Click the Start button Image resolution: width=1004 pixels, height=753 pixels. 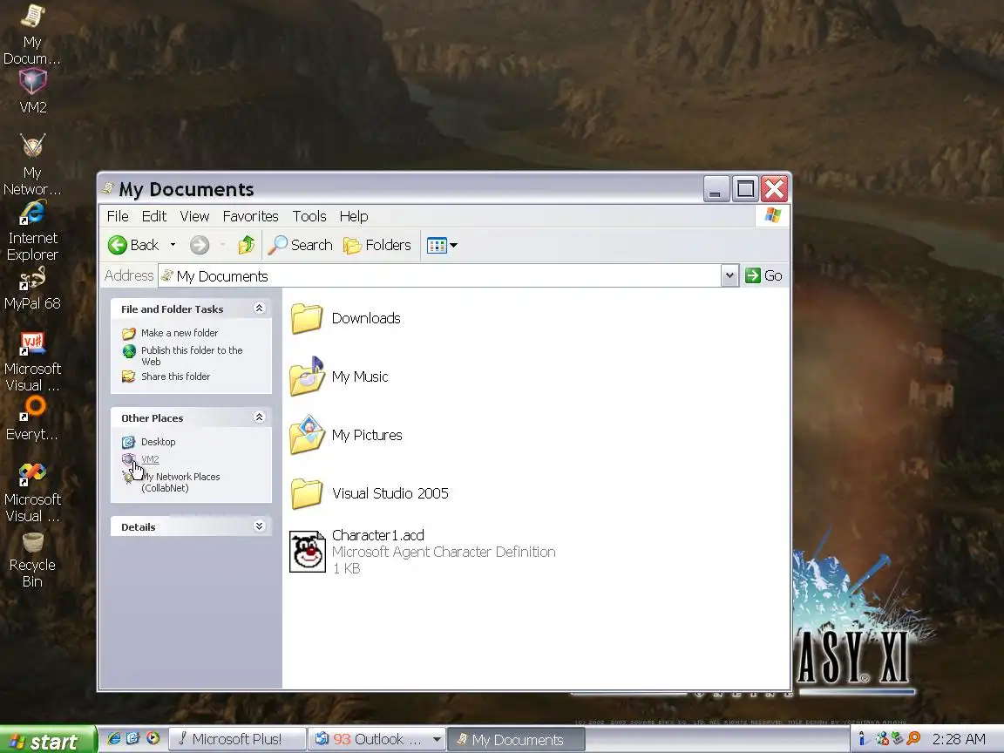[x=47, y=740]
